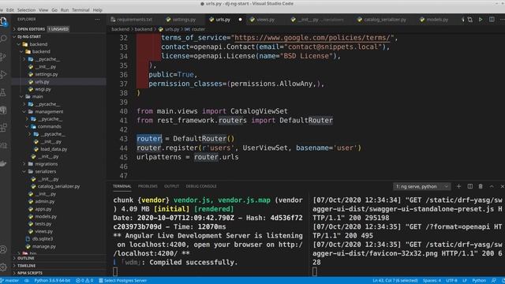Open the Run menu
Image resolution: width=505 pixels, height=284 pixels.
tap(65, 10)
